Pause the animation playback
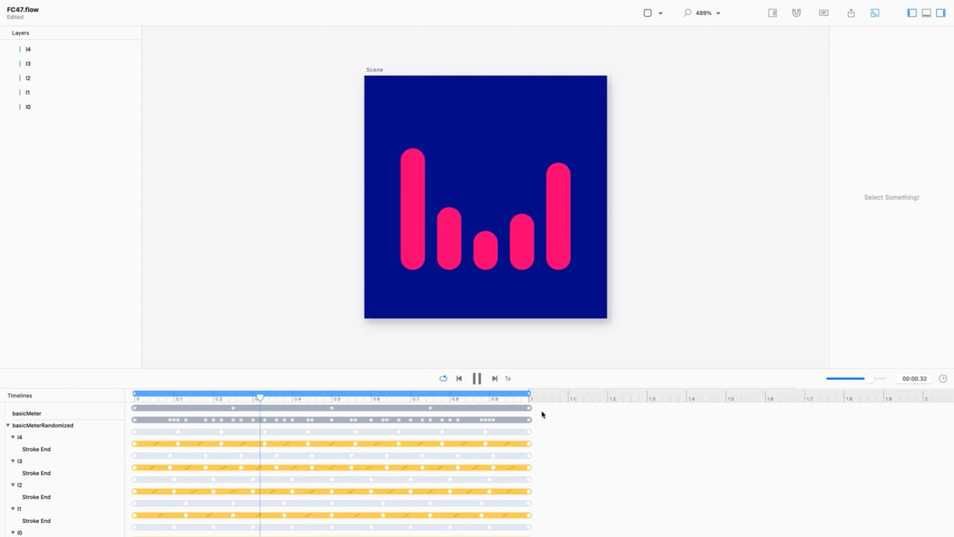Viewport: 954px width, 537px height. point(477,378)
